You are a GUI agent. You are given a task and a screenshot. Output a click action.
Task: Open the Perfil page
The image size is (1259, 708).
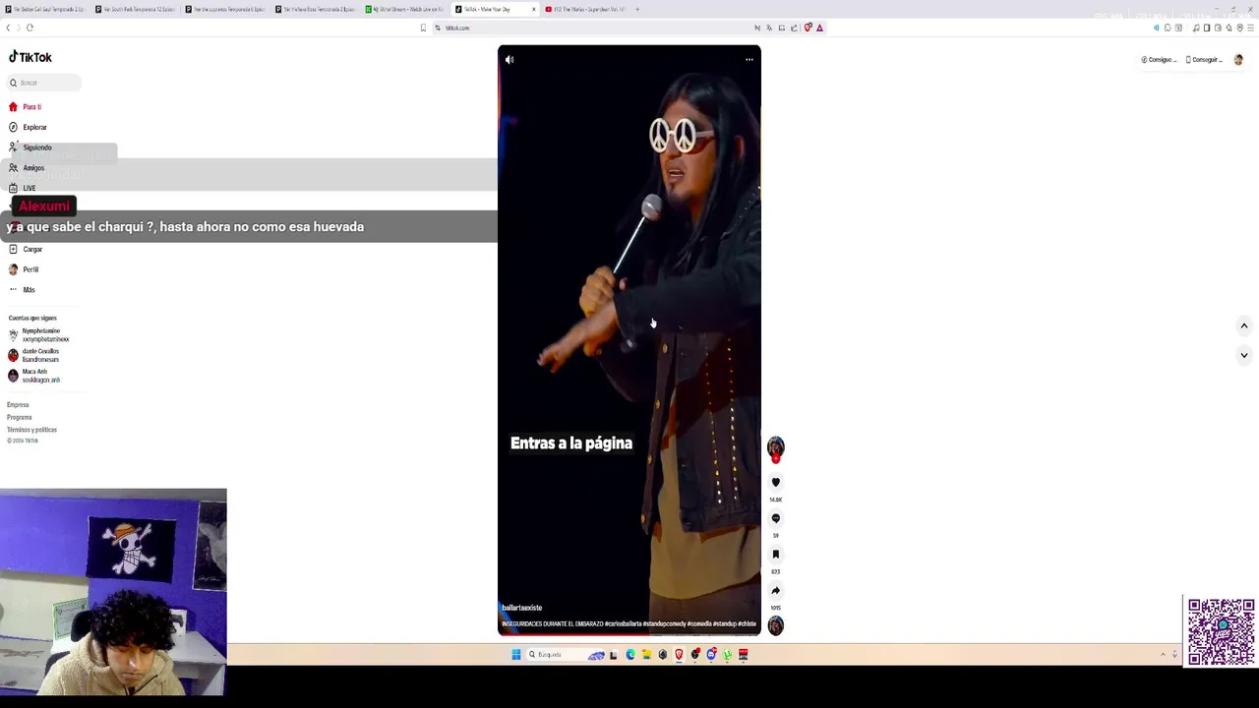[25, 269]
